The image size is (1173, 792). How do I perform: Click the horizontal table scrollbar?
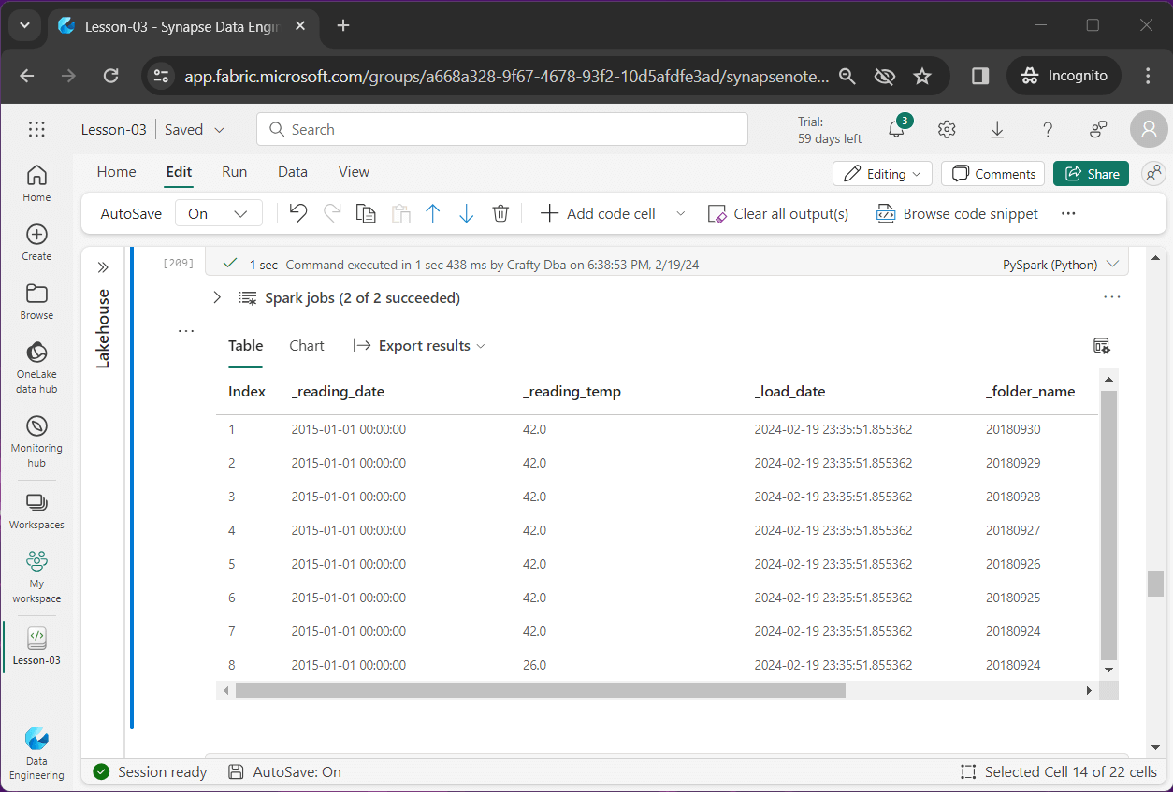click(x=540, y=690)
